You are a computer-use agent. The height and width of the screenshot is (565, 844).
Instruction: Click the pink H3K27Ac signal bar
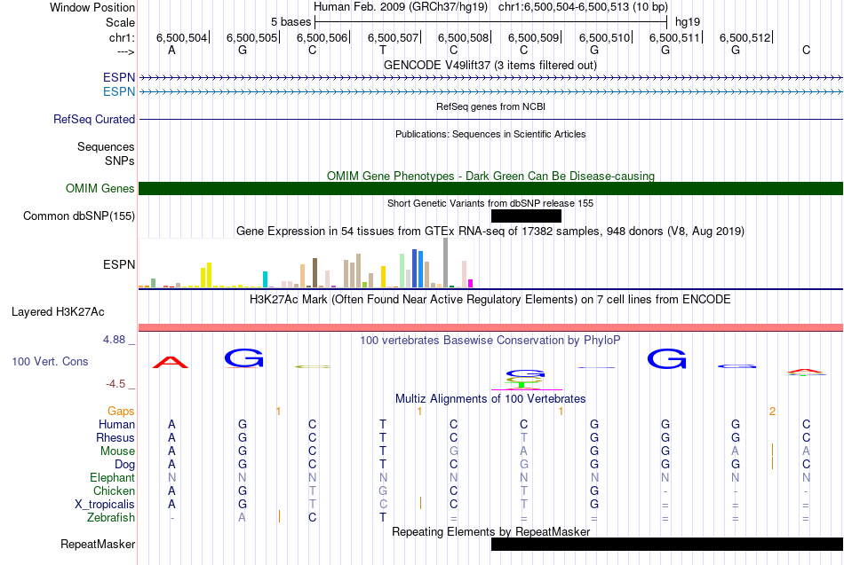tap(490, 327)
